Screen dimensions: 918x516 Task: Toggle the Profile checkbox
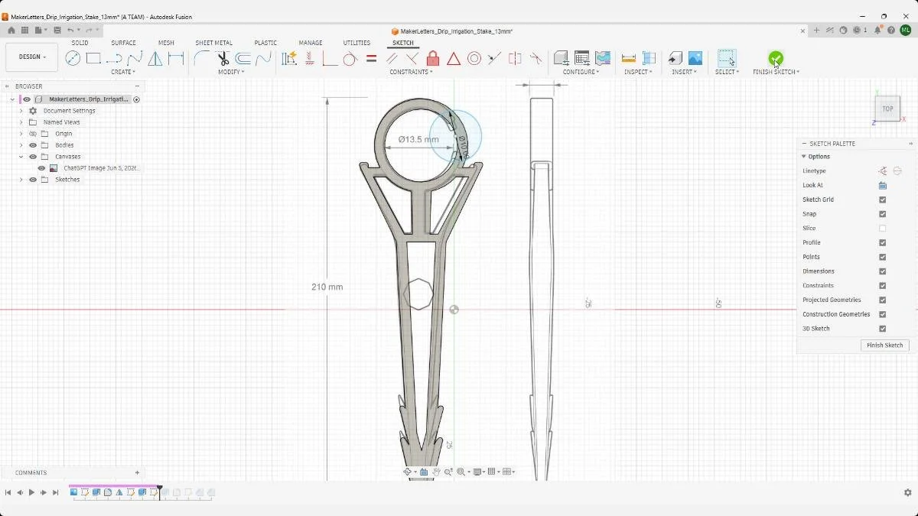tap(882, 242)
